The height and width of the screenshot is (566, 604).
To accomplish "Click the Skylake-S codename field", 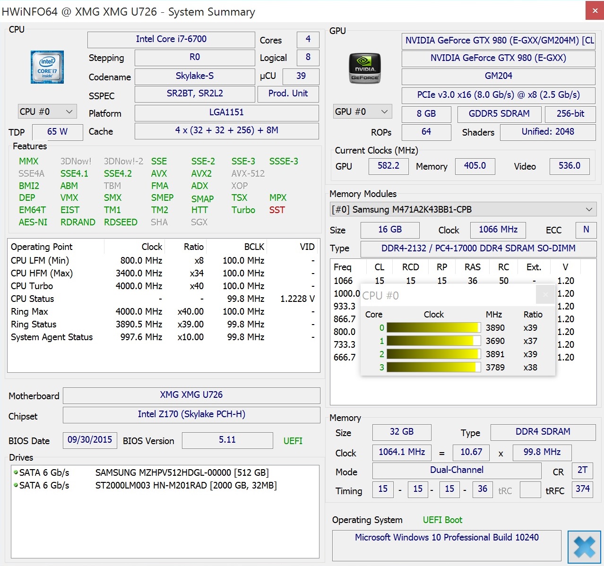I will tap(195, 76).
